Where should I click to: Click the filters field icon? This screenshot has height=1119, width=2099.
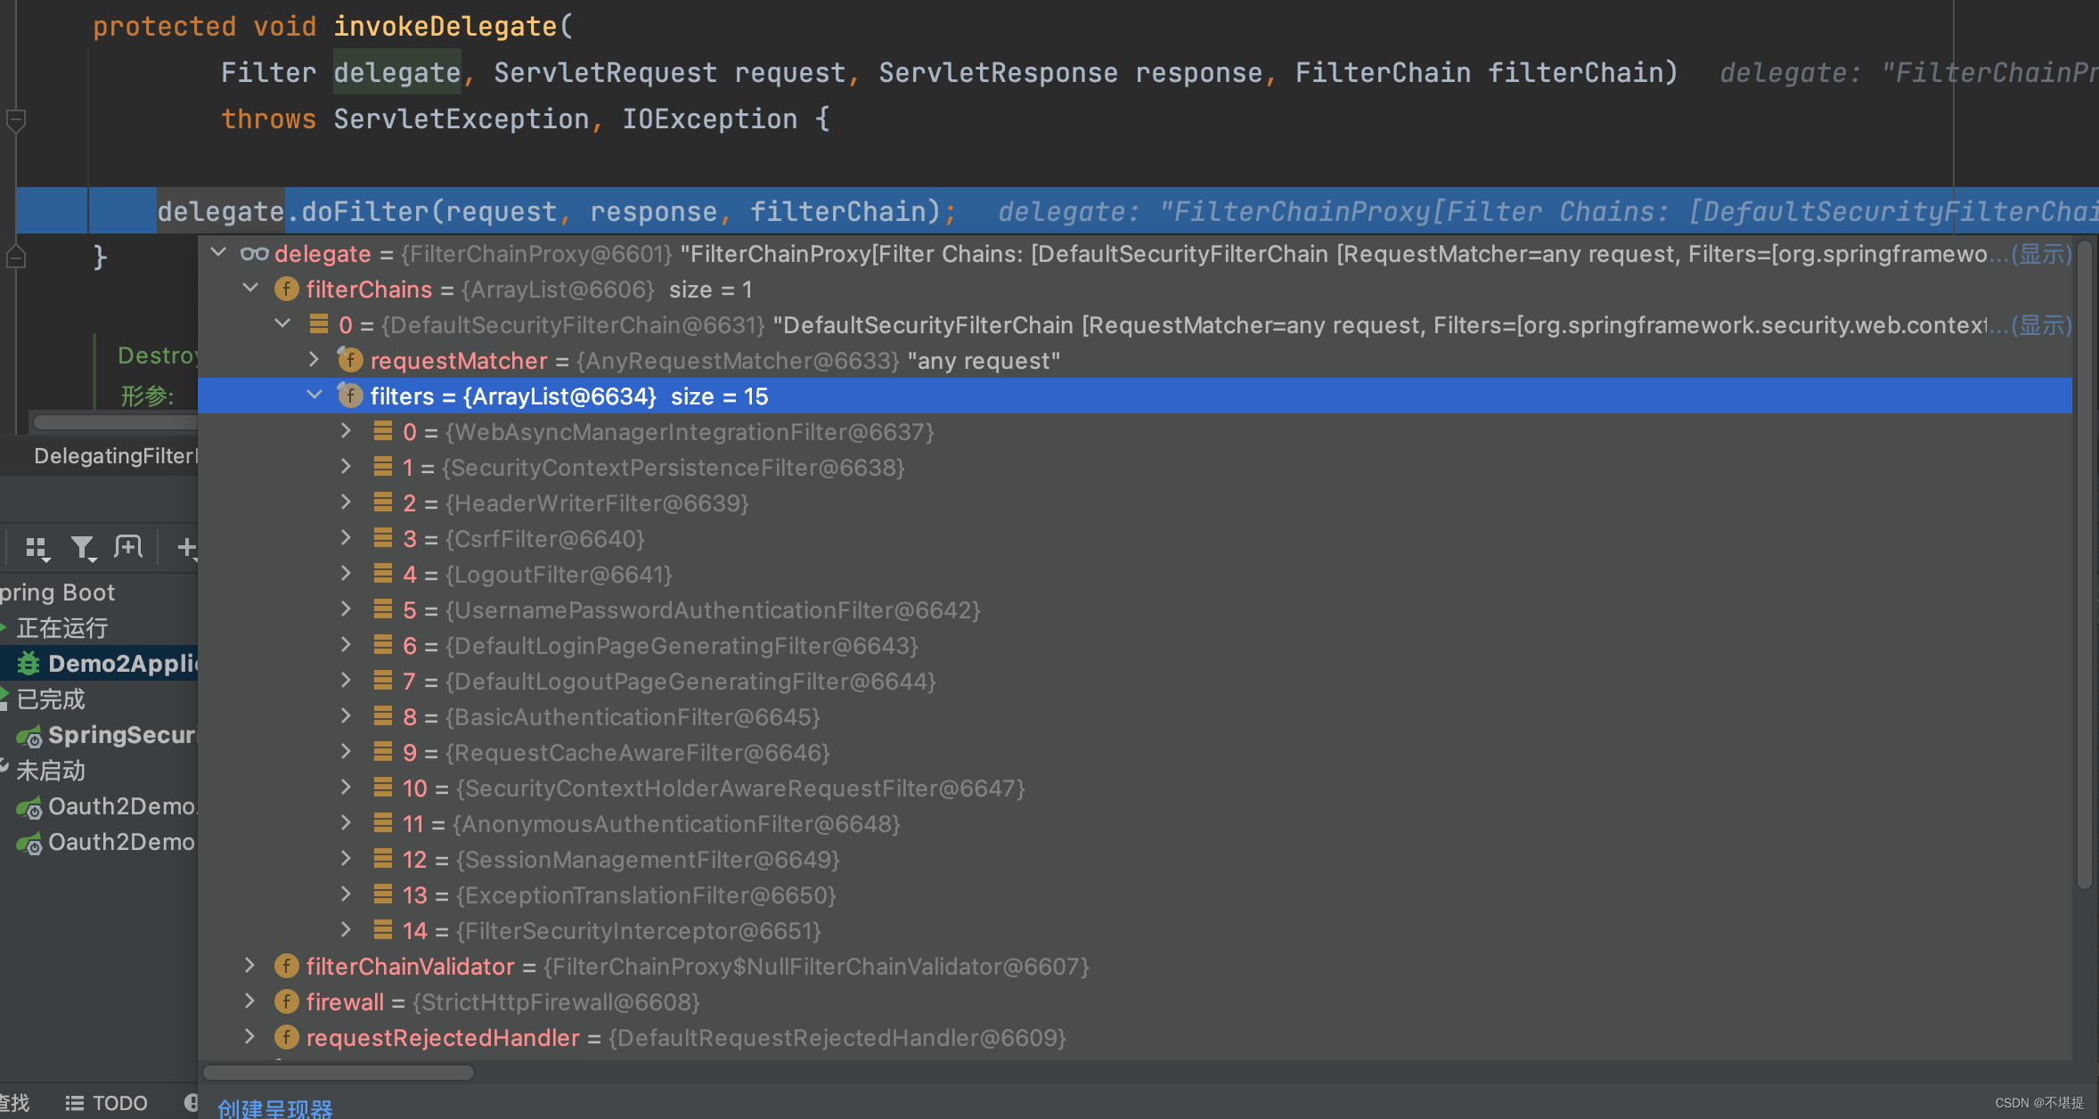349,396
